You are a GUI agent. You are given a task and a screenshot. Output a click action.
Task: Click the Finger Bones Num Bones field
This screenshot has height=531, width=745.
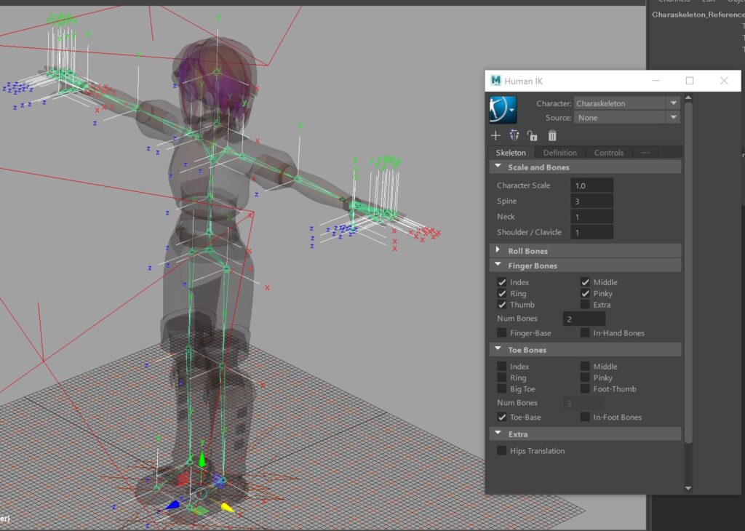click(x=584, y=319)
